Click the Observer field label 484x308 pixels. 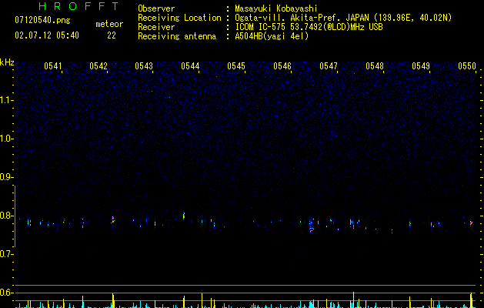tap(156, 8)
